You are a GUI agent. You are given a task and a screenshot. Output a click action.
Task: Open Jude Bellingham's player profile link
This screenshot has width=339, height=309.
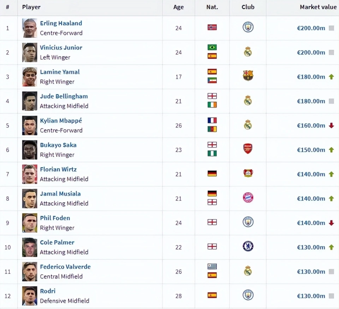[x=64, y=96]
